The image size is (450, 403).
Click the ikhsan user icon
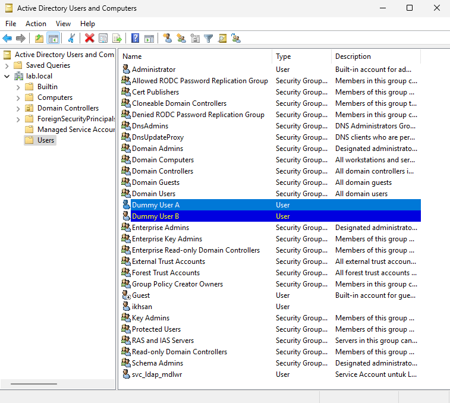(x=126, y=306)
